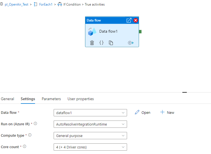Delete the Data flow1 activity via trash icon
The image size is (211, 154).
92,43
